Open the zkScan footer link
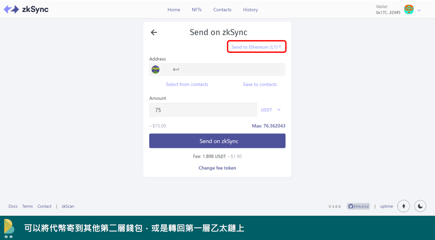435x240 pixels. (x=68, y=206)
